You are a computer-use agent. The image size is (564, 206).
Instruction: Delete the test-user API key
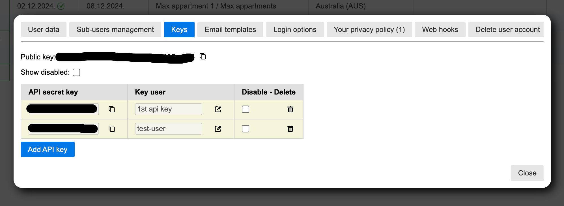(290, 129)
